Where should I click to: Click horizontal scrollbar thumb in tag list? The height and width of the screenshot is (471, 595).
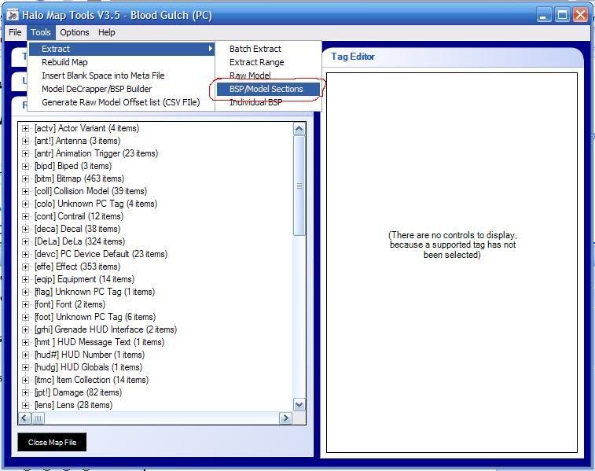coord(38,418)
